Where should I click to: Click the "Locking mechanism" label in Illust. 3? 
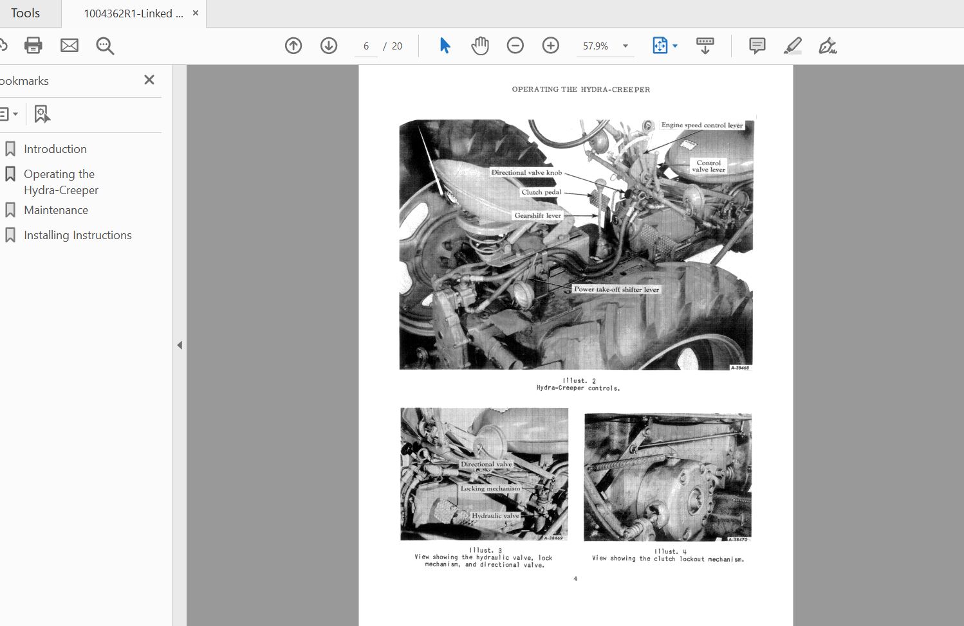[x=490, y=488]
